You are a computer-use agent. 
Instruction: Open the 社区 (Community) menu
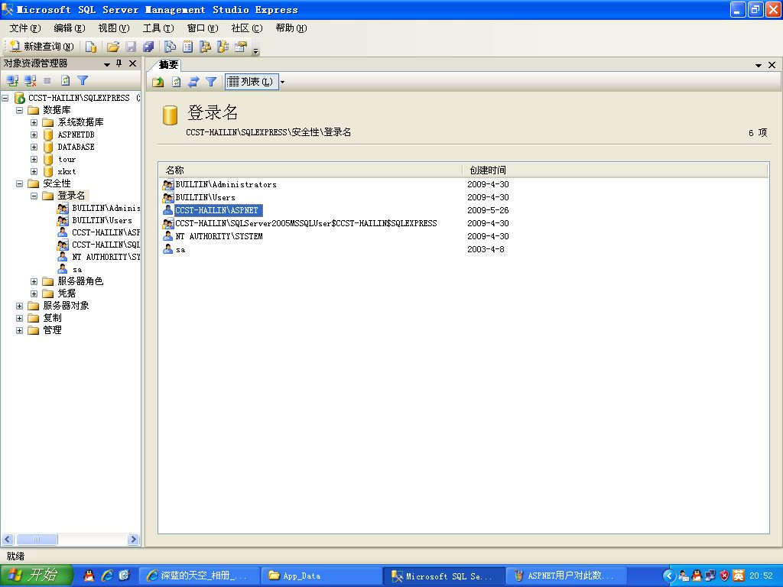pyautogui.click(x=247, y=28)
